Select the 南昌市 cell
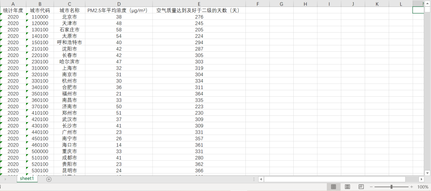 pyautogui.click(x=69, y=100)
